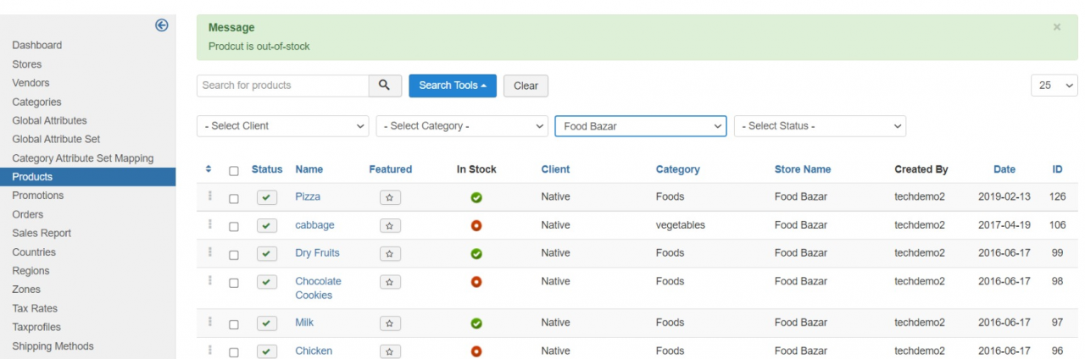
Task: Click the magnifier search icon button
Action: tap(384, 86)
